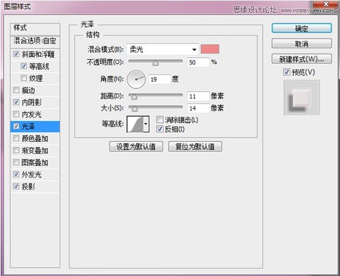Image resolution: width=340 pixels, height=276 pixels.
Task: Click the 复位为默认值 button
Action: pyautogui.click(x=195, y=146)
